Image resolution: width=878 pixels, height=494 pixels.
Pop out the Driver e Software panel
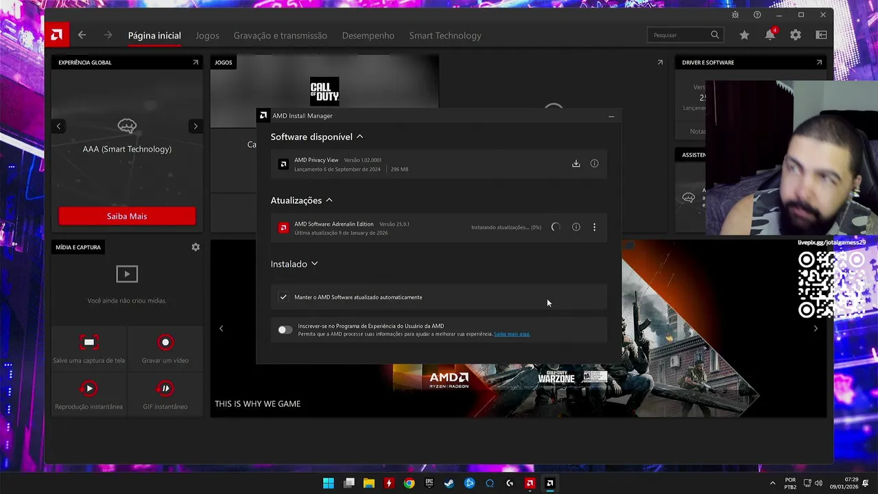tap(819, 62)
